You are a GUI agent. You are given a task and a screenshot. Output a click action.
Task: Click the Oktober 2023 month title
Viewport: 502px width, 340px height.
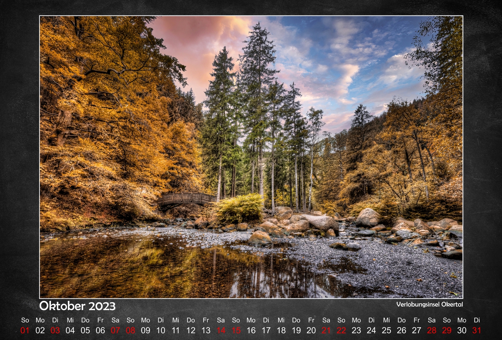pos(77,306)
